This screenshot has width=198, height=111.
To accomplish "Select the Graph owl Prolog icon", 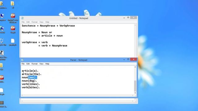I will (13, 30).
